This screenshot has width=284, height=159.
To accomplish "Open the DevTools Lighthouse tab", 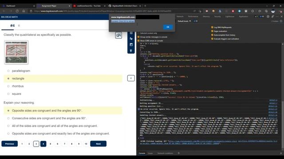I will click(230, 16).
